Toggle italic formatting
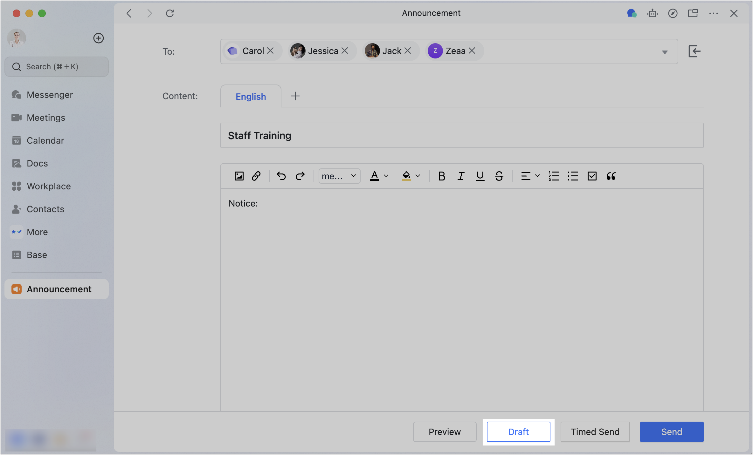The height and width of the screenshot is (455, 753). 461,176
